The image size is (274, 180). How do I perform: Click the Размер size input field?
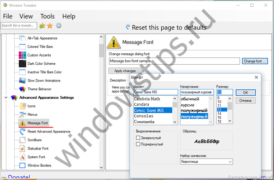click(x=225, y=92)
